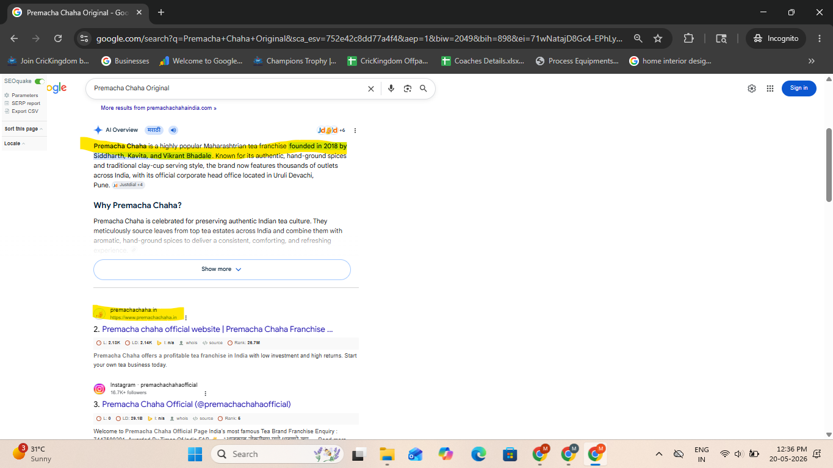The width and height of the screenshot is (833, 468).
Task: Open Windows Start menu
Action: pyautogui.click(x=195, y=454)
